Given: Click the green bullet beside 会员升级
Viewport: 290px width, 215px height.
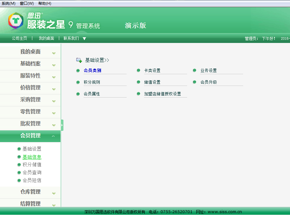Looking at the screenshot, I should [194, 82].
